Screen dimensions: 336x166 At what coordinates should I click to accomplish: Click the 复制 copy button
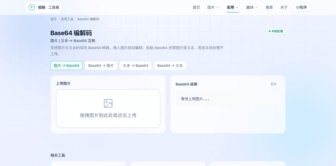point(274,84)
